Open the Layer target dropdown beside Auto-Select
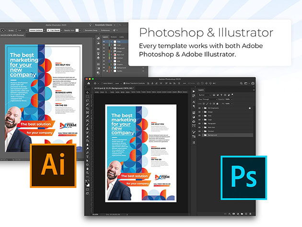The height and width of the screenshot is (227, 302). (x=118, y=84)
